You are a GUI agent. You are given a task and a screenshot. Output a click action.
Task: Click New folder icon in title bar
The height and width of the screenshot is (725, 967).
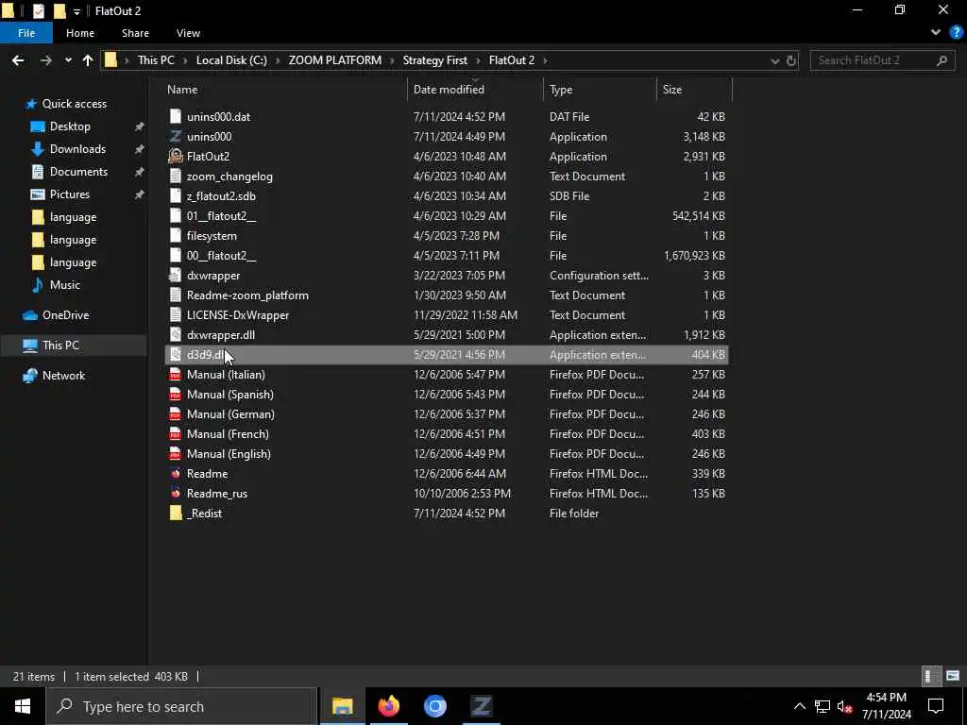59,10
